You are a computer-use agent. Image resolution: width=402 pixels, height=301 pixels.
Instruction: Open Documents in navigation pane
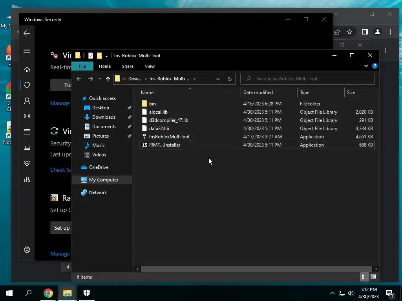[104, 127]
